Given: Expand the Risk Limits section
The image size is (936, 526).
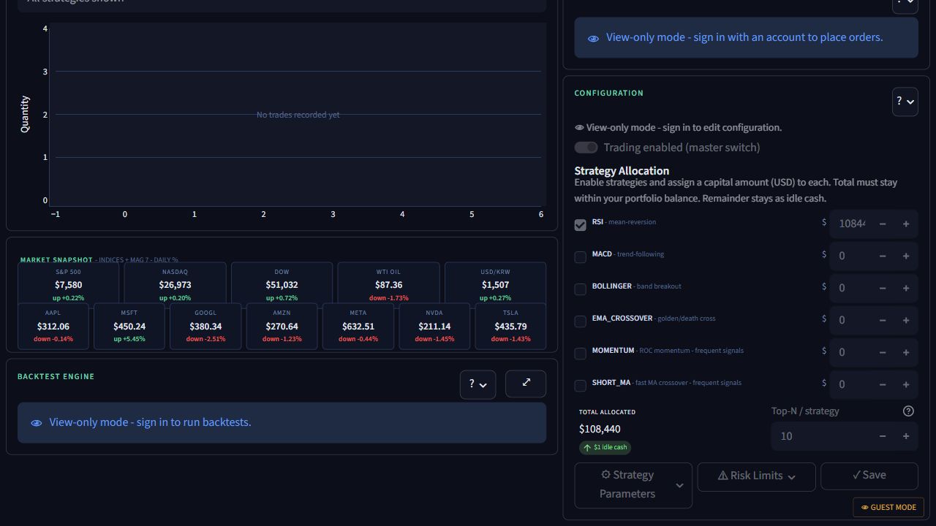Looking at the screenshot, I should [x=756, y=476].
